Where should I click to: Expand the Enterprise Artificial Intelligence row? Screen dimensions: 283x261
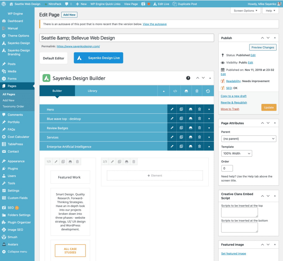209,147
